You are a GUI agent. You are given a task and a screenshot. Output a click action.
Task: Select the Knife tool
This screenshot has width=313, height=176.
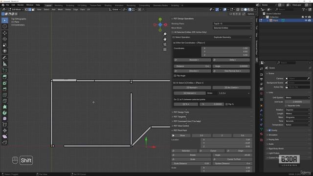(x=4, y=101)
